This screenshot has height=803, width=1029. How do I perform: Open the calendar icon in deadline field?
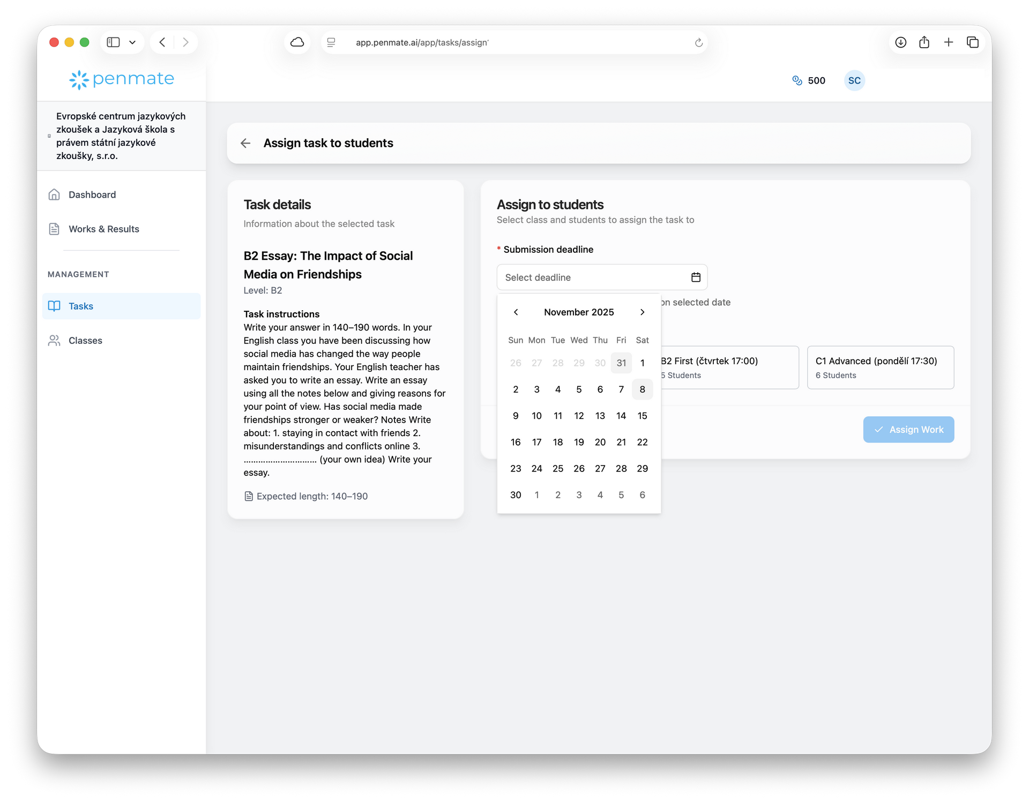696,277
